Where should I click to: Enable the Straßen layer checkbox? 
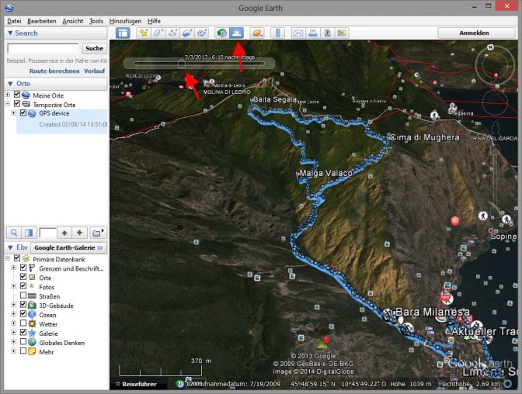point(23,295)
